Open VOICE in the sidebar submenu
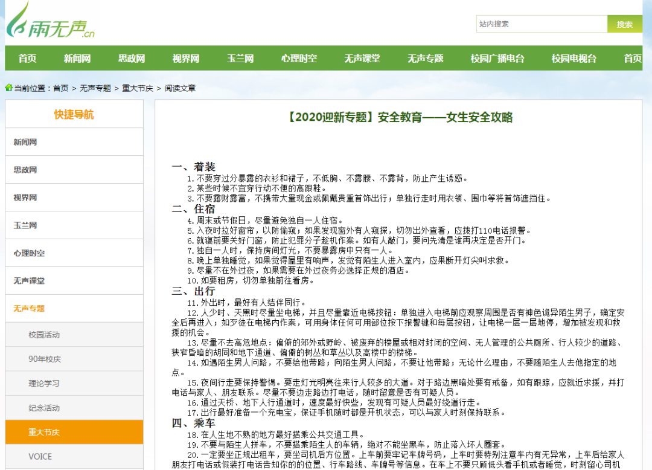652x470 pixels. pyautogui.click(x=40, y=457)
